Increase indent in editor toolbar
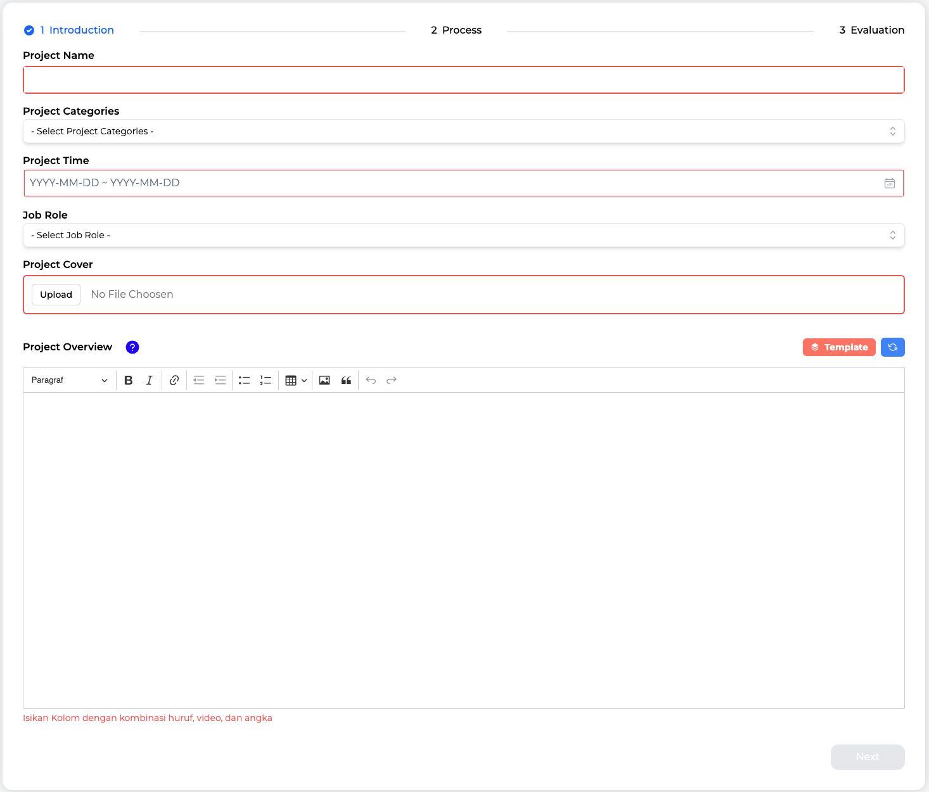 [220, 380]
